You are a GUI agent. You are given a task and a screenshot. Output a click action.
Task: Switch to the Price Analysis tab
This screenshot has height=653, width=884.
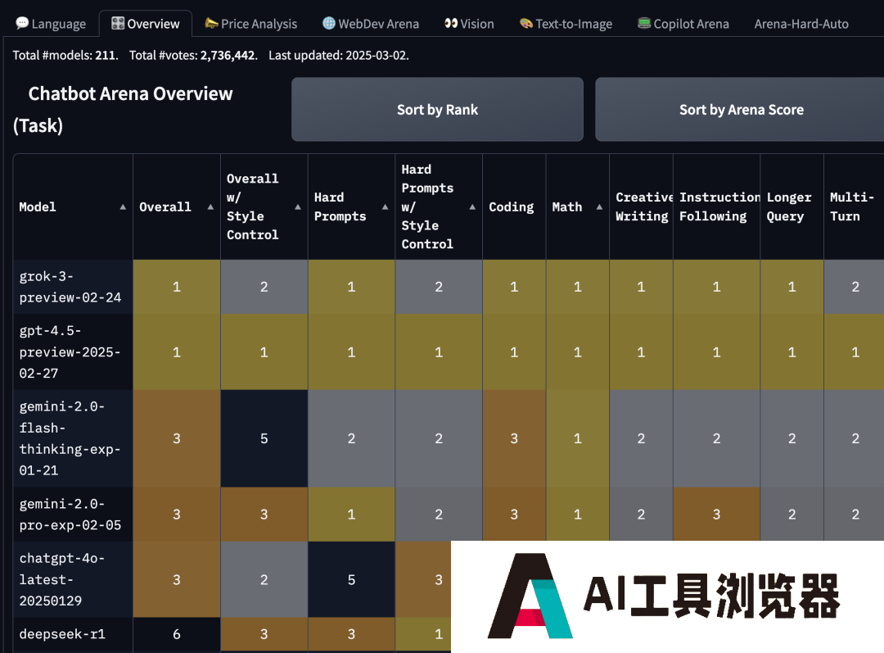point(251,24)
